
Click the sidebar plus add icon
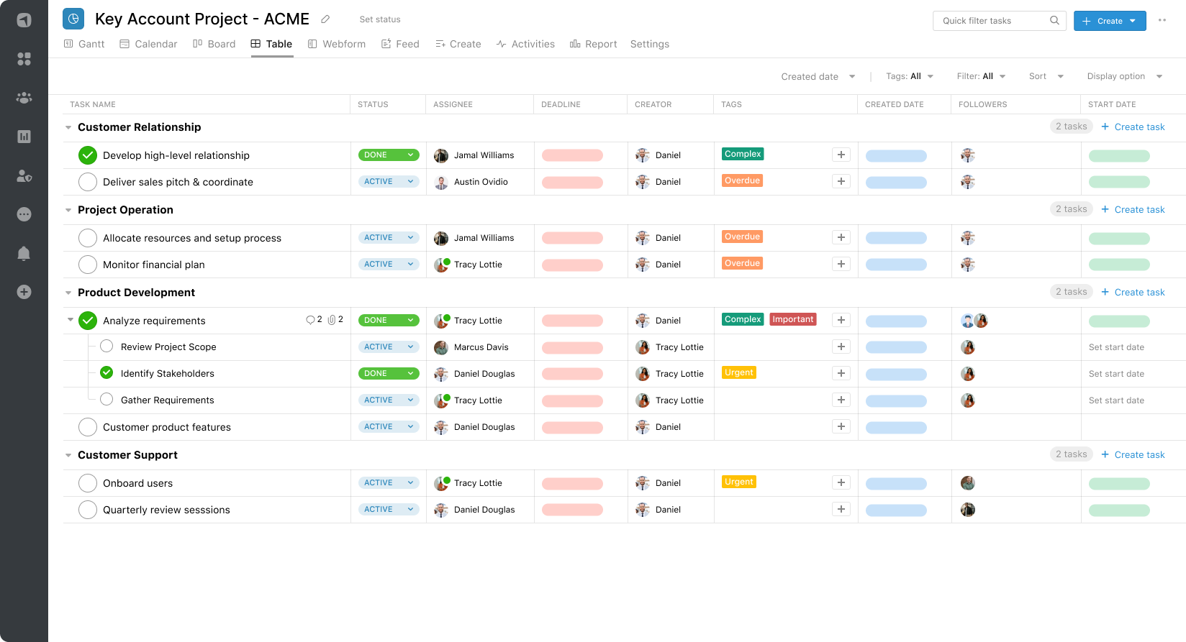tap(24, 292)
